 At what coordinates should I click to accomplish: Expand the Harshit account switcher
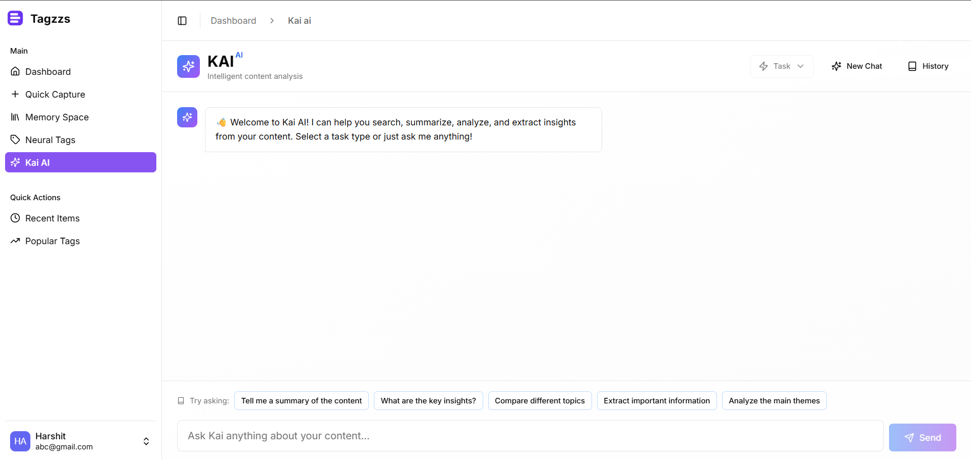146,441
